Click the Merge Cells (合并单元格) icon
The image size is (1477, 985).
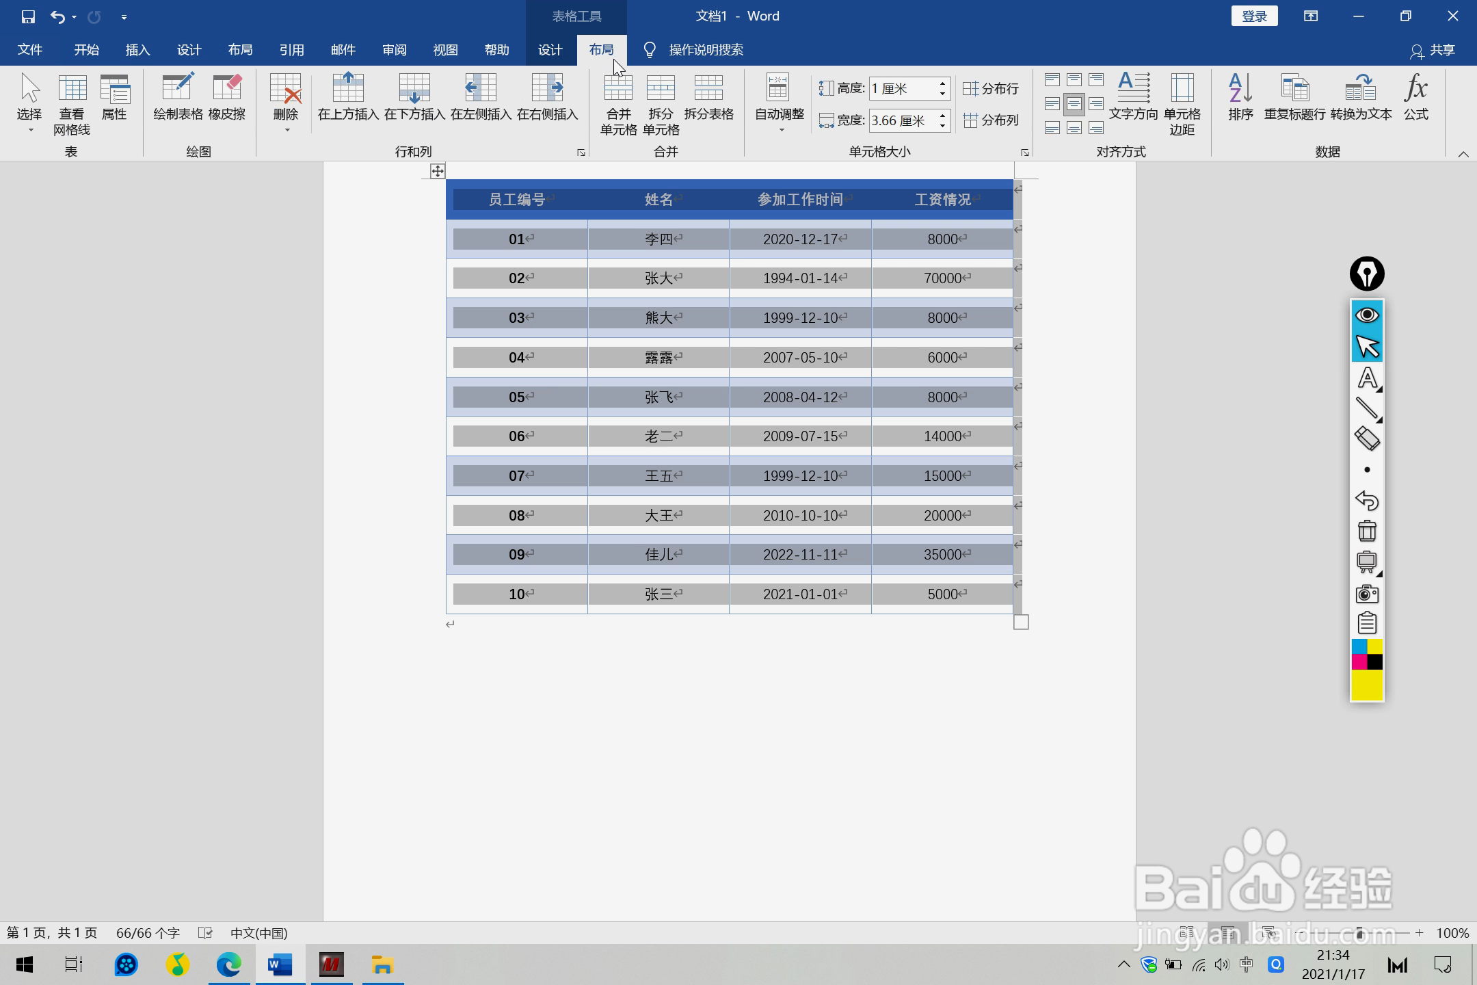pyautogui.click(x=618, y=103)
